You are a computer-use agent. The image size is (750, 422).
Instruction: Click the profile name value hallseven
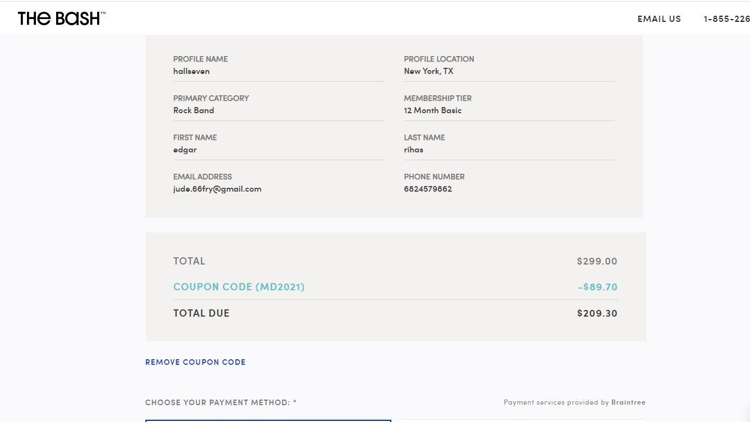tap(191, 71)
